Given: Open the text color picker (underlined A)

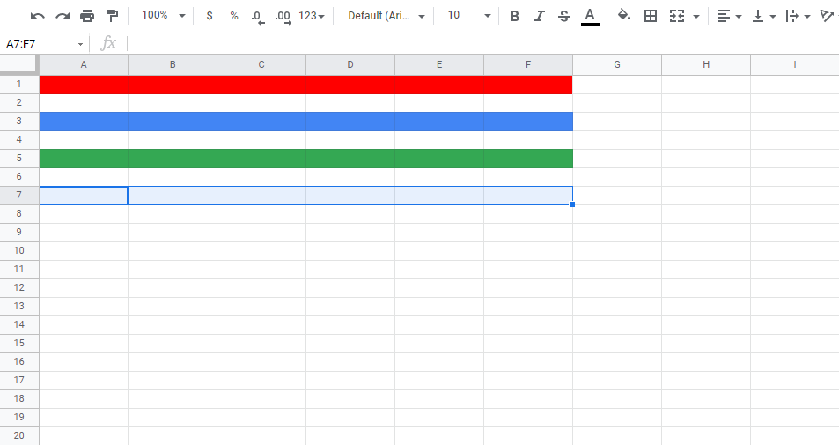Looking at the screenshot, I should pos(590,16).
